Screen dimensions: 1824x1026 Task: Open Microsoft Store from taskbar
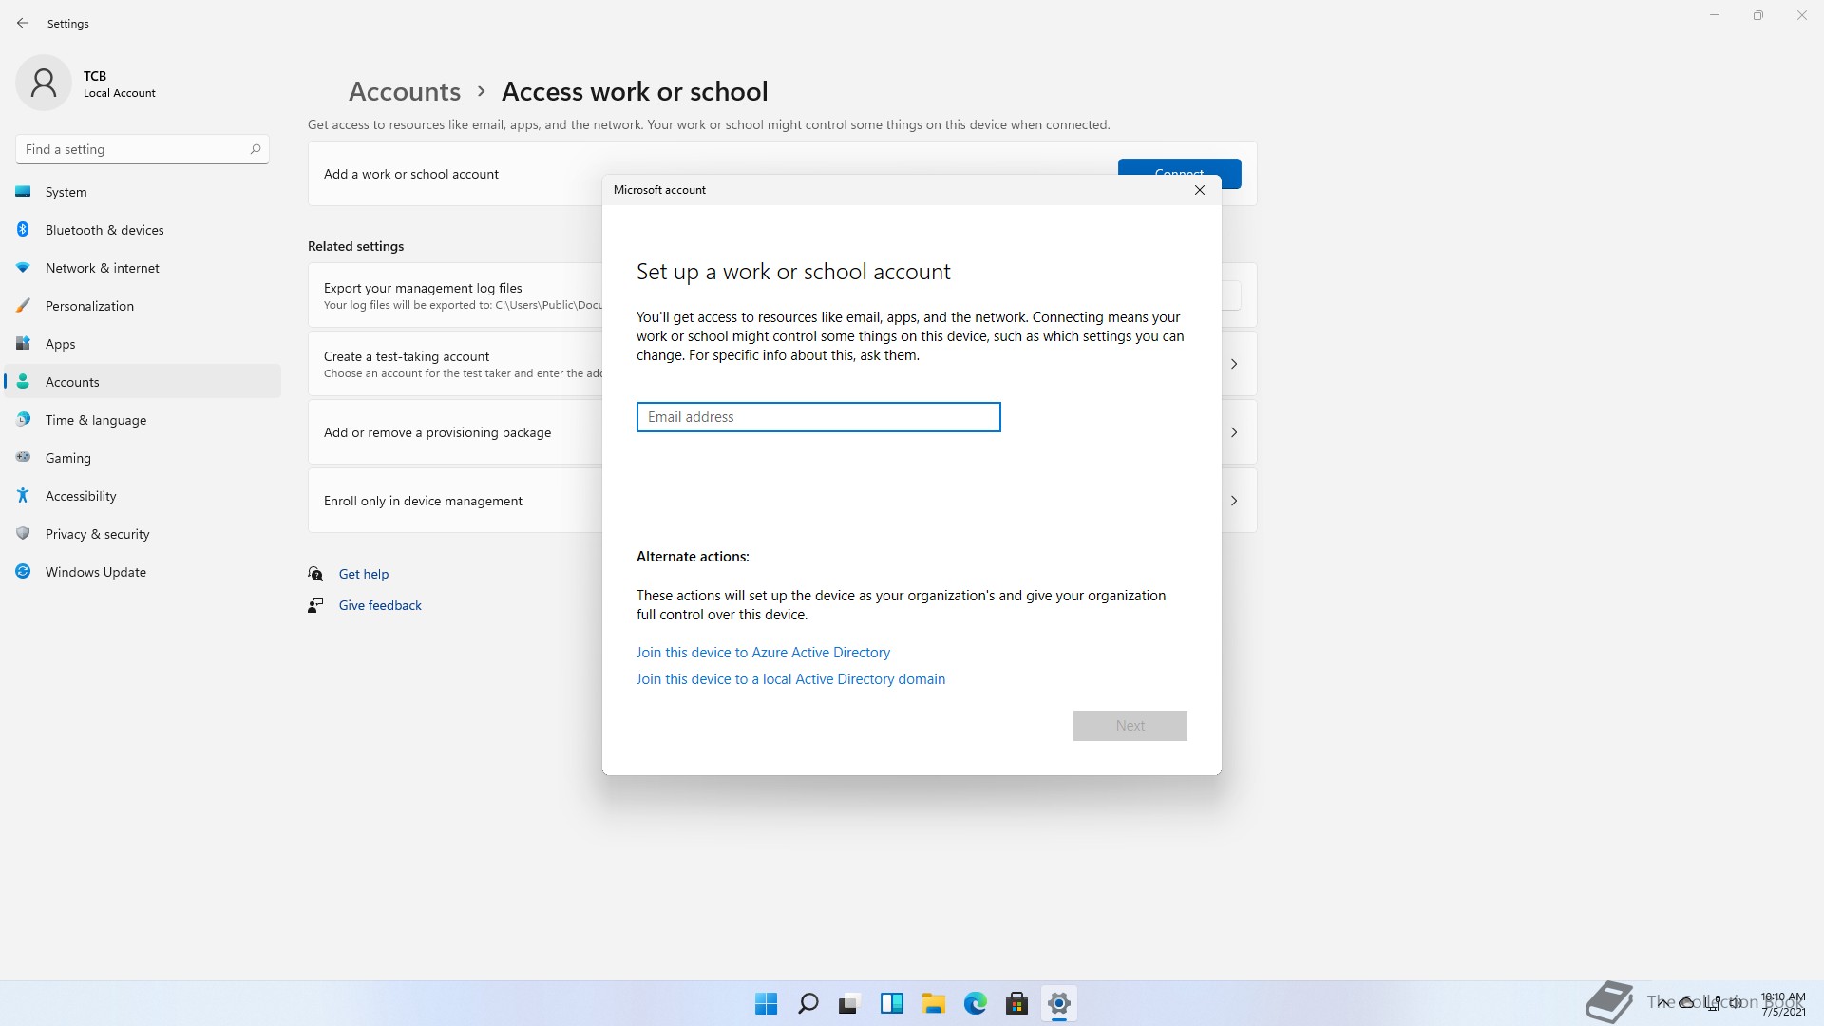point(1016,1003)
